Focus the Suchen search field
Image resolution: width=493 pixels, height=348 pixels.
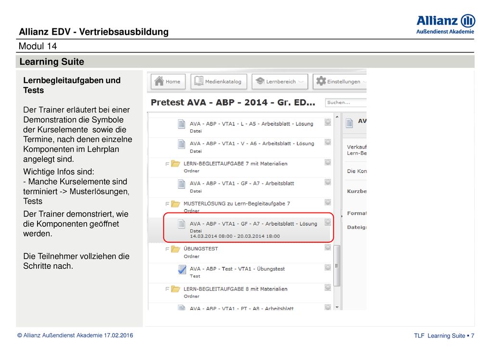pos(346,102)
